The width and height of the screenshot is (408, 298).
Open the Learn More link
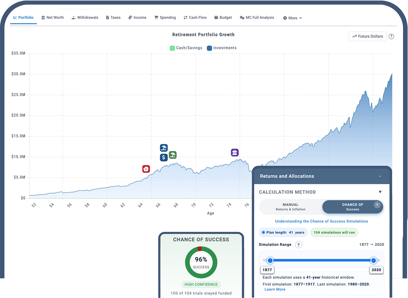tap(275, 290)
